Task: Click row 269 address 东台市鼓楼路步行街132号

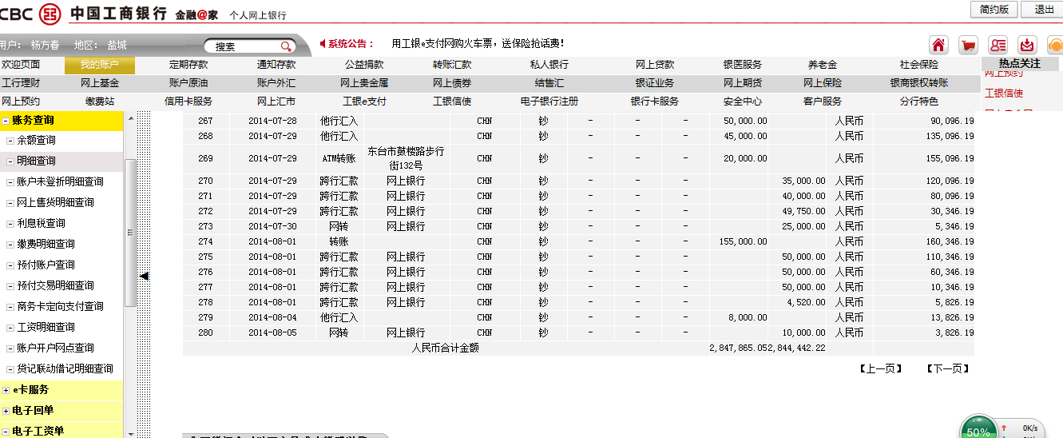Action: (406, 158)
